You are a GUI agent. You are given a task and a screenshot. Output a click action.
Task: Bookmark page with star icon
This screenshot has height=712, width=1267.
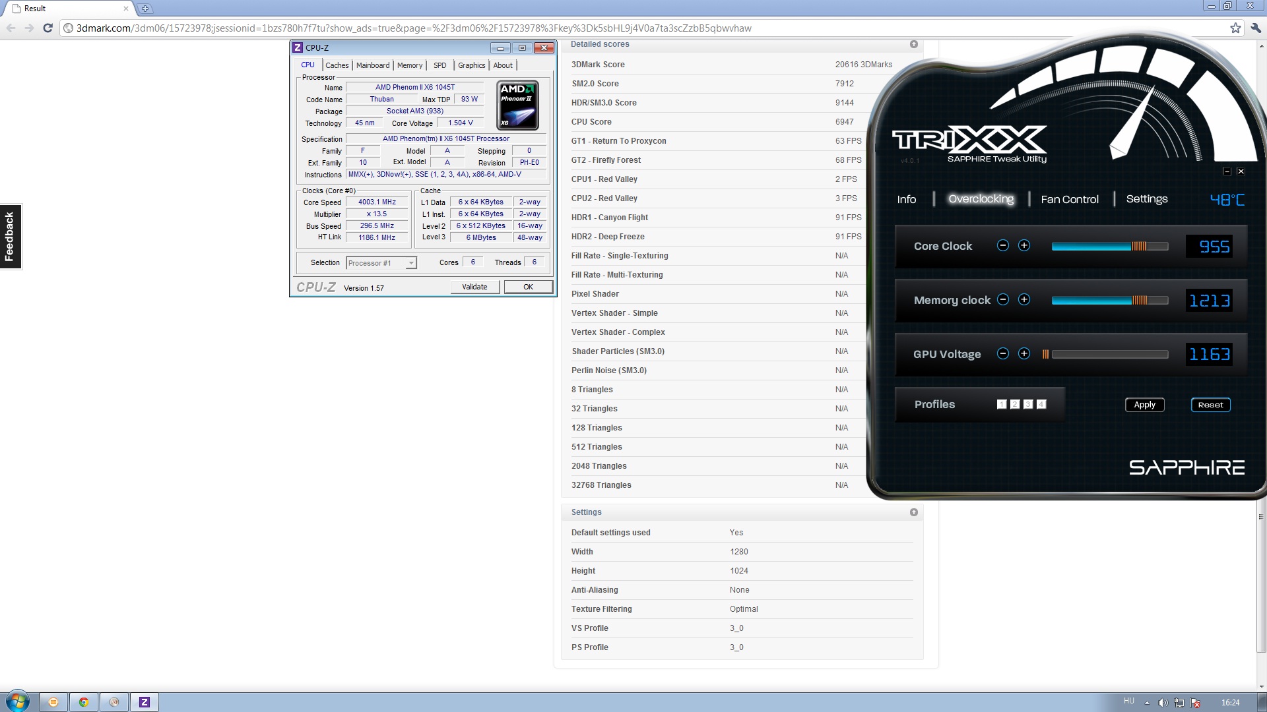[1235, 28]
